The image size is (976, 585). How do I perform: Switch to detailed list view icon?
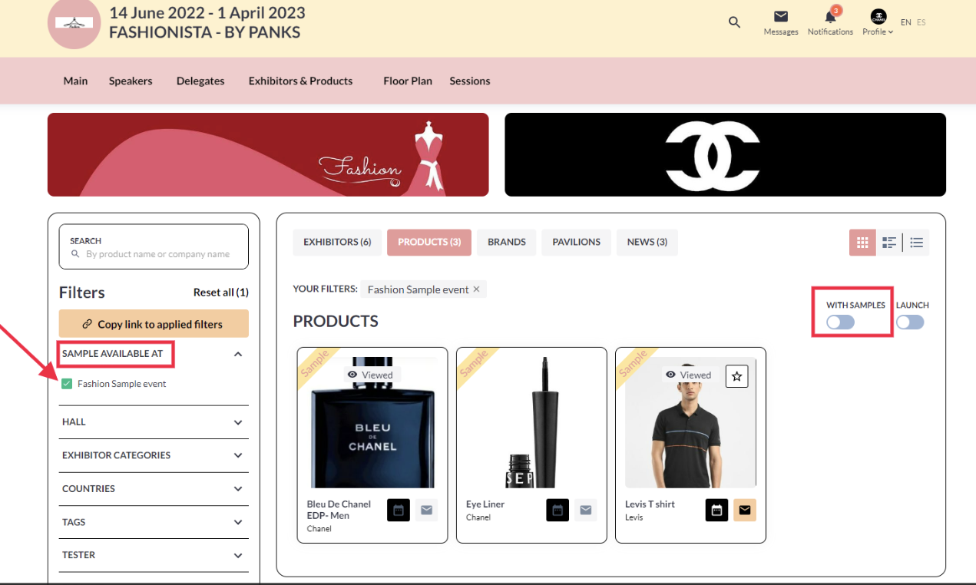point(889,243)
